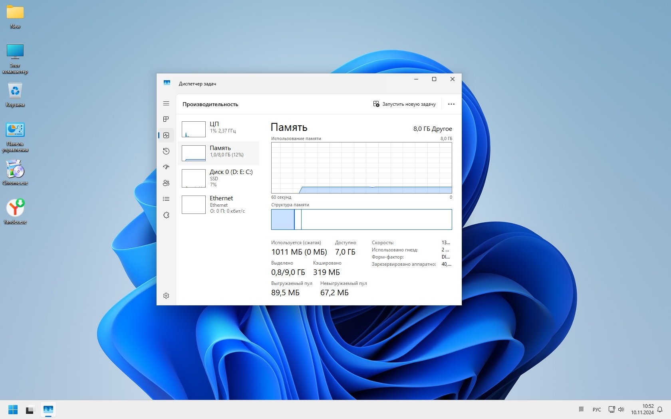
Task: Expand the hamburger navigation menu
Action: pyautogui.click(x=166, y=103)
